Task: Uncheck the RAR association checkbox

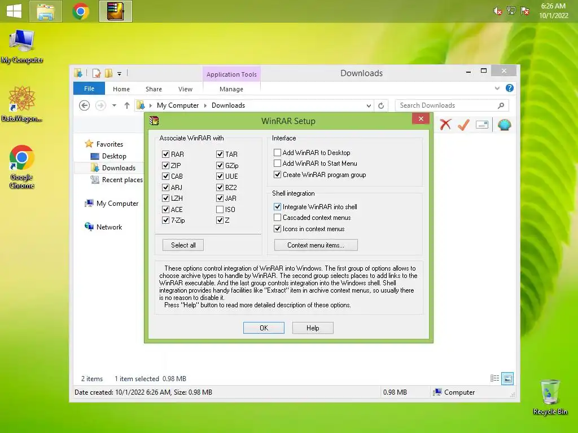Action: [166, 154]
